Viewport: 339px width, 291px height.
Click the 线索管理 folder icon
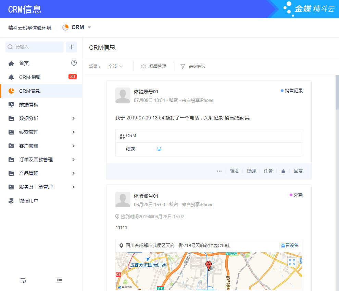pos(11,132)
